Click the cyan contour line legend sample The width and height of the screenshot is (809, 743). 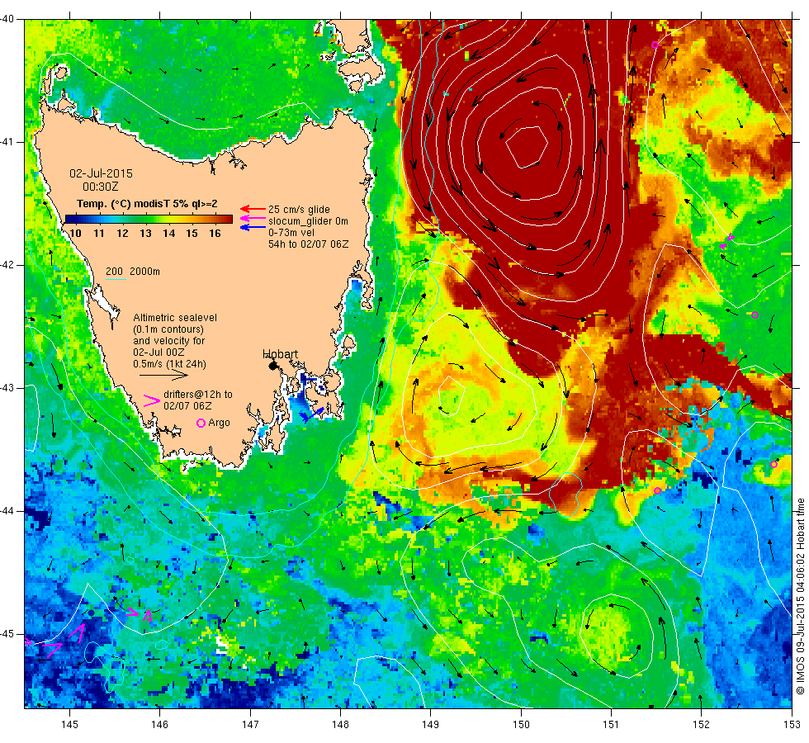pos(116,280)
